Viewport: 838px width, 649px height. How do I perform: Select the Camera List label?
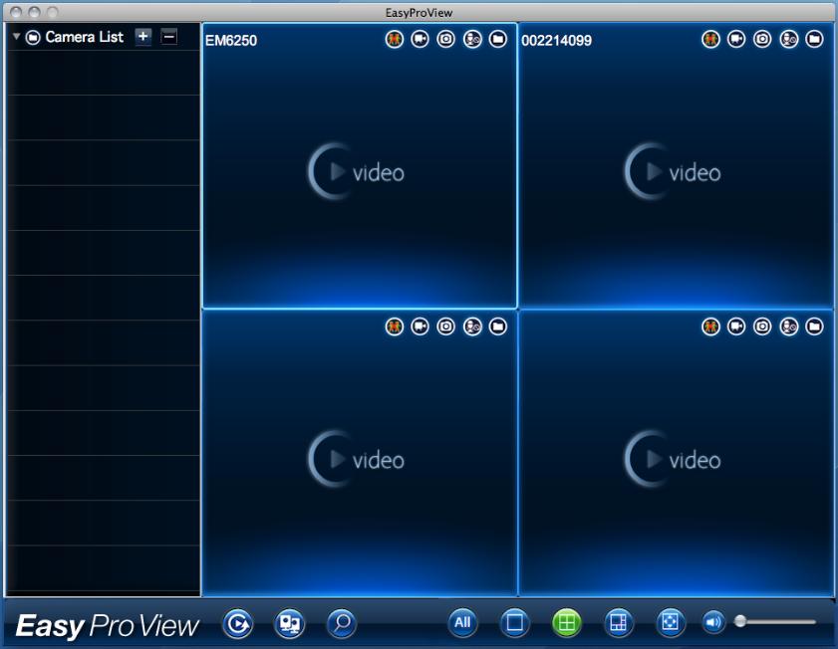pos(85,37)
